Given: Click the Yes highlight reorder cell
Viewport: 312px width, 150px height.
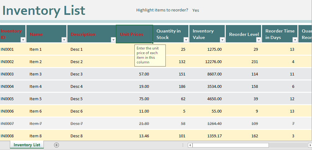Looking at the screenshot, I should point(196,10).
